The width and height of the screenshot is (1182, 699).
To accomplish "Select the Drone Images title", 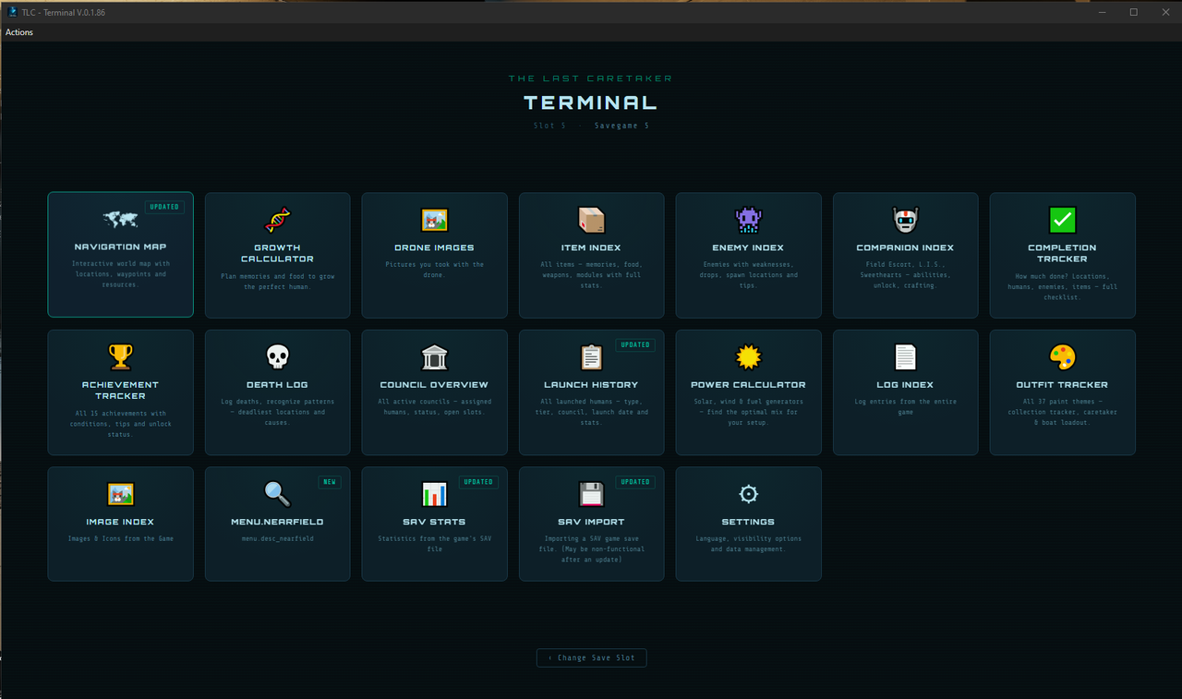I will tap(434, 247).
